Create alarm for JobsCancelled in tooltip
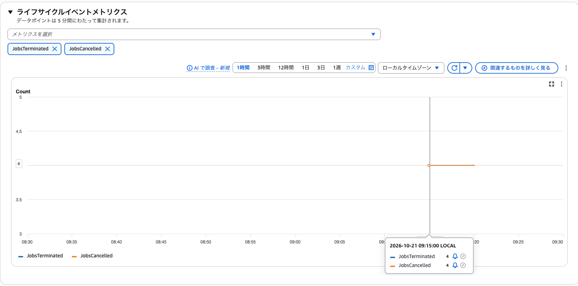The image size is (578, 286). (x=455, y=265)
